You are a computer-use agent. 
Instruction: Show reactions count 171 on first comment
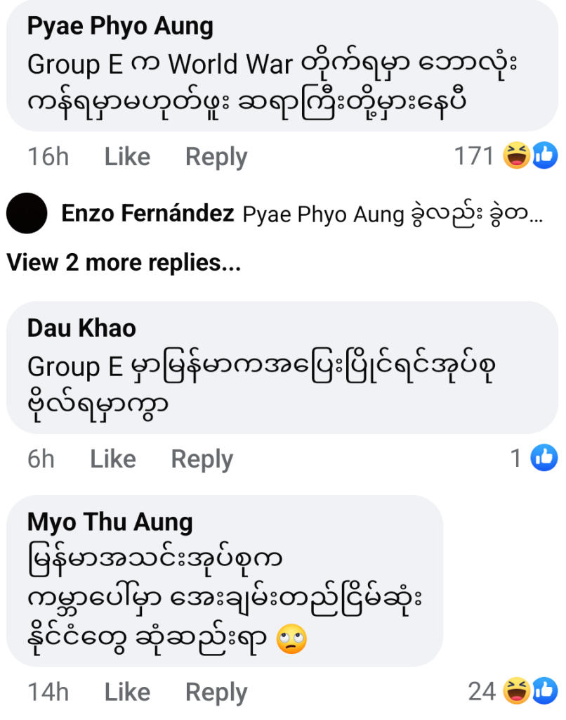(x=474, y=156)
